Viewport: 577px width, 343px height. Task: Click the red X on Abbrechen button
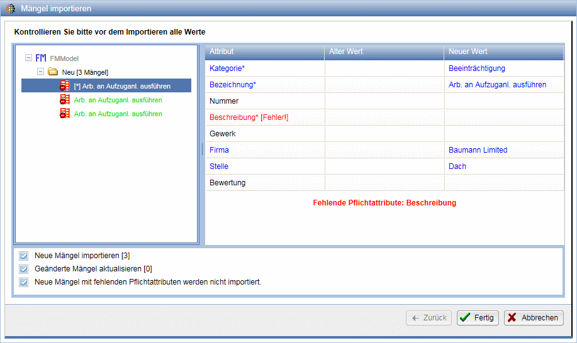[x=512, y=318]
